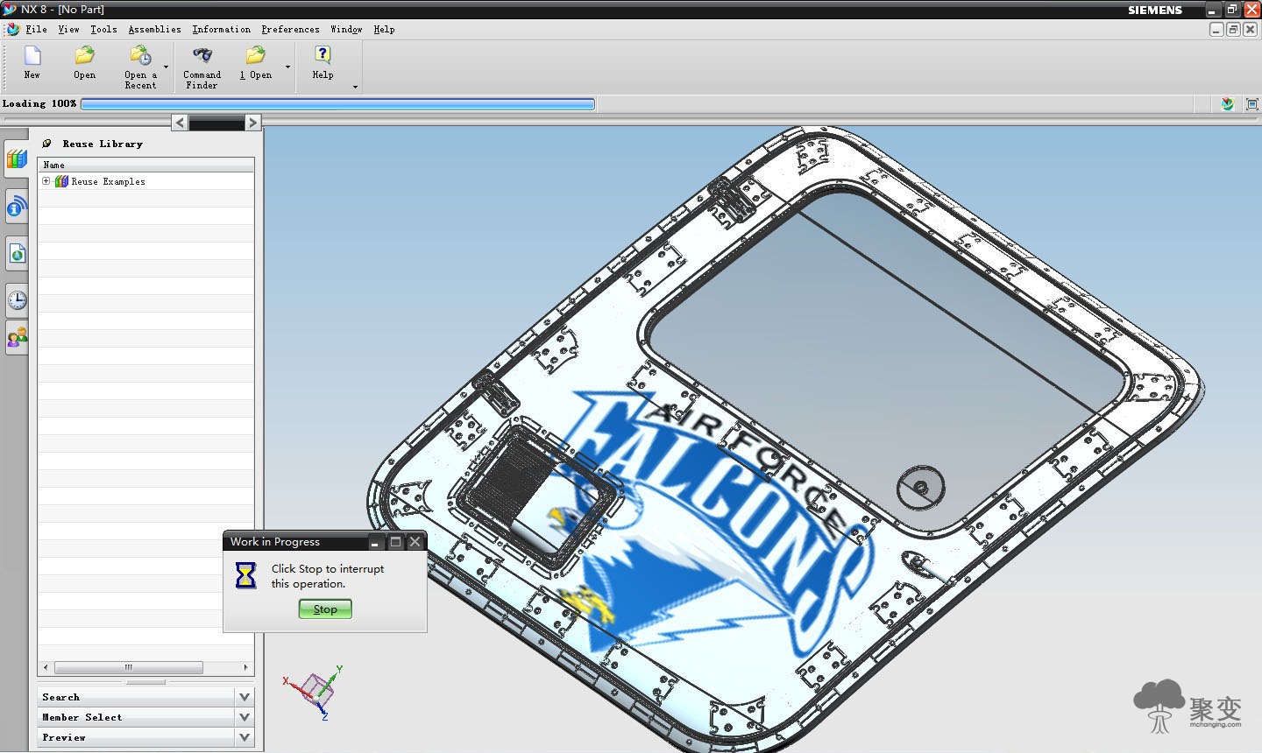
Task: Open the File menu
Action: point(37,29)
